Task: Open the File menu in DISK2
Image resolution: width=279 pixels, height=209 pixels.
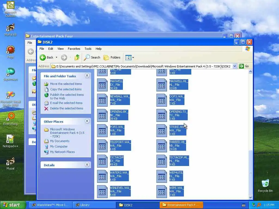Action: (x=42, y=49)
